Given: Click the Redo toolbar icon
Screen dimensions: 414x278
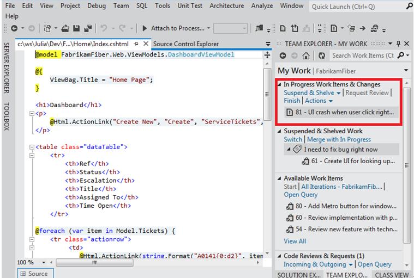Looking at the screenshot, I should [x=122, y=28].
